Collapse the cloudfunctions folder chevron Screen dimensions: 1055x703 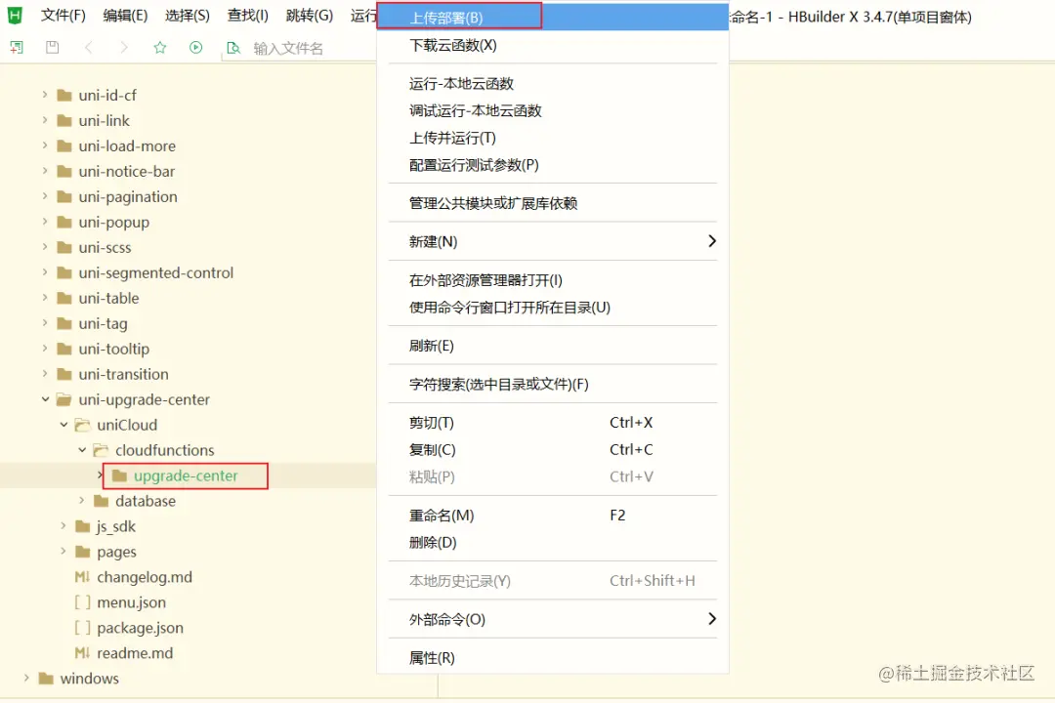coord(82,450)
